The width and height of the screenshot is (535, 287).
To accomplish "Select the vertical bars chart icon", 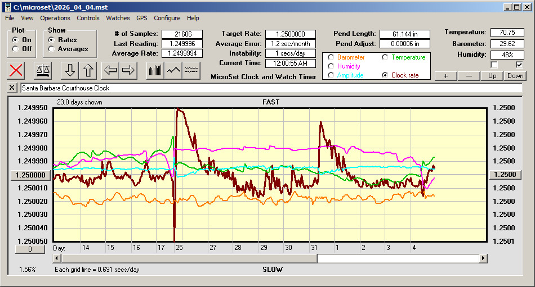I will click(155, 70).
